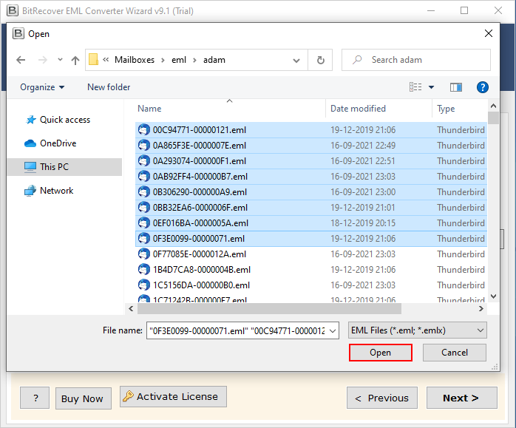Screen dimensions: 516x428
Task: Expand the File name dropdown arrow
Action: coord(333,330)
